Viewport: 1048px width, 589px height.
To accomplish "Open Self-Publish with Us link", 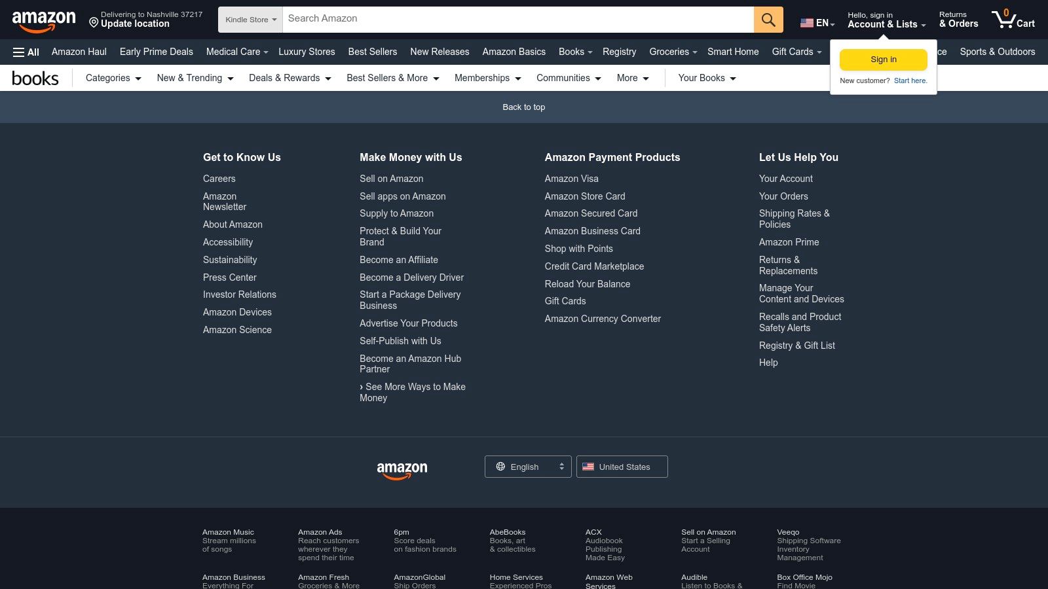I will pyautogui.click(x=400, y=341).
